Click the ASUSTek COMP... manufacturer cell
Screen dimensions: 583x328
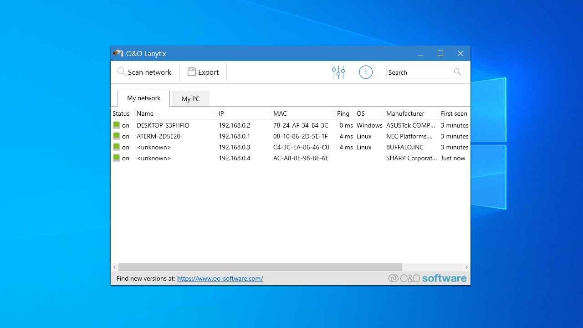click(x=411, y=125)
